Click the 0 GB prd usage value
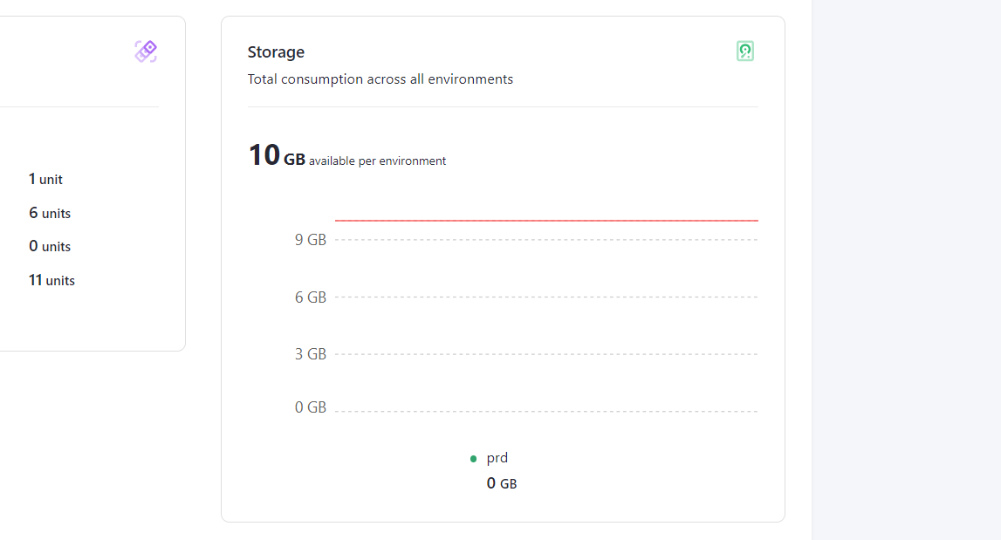 pos(502,483)
